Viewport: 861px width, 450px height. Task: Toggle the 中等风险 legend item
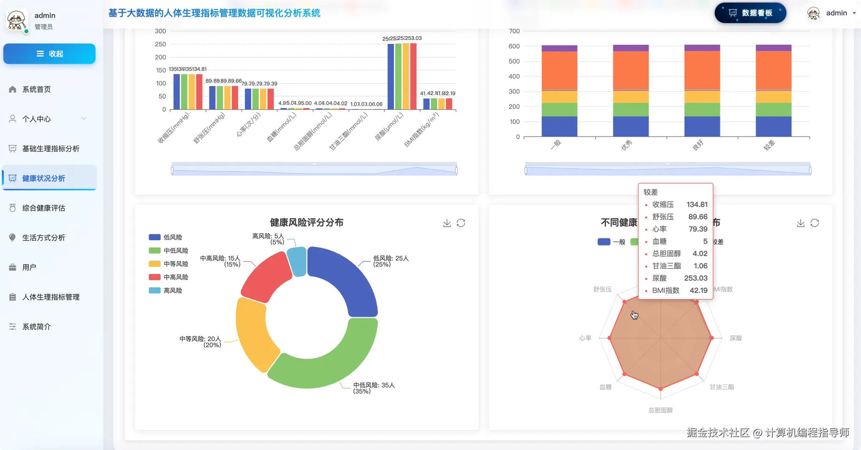168,264
